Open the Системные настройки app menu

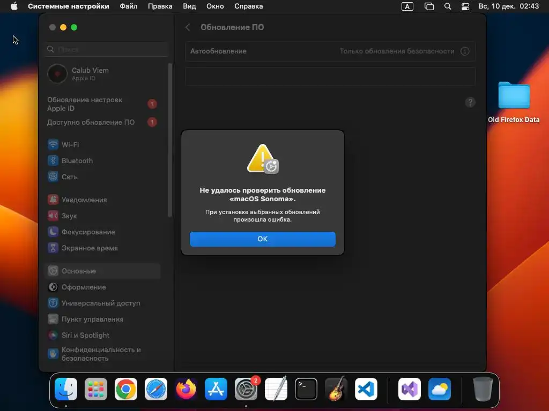pyautogui.click(x=68, y=6)
